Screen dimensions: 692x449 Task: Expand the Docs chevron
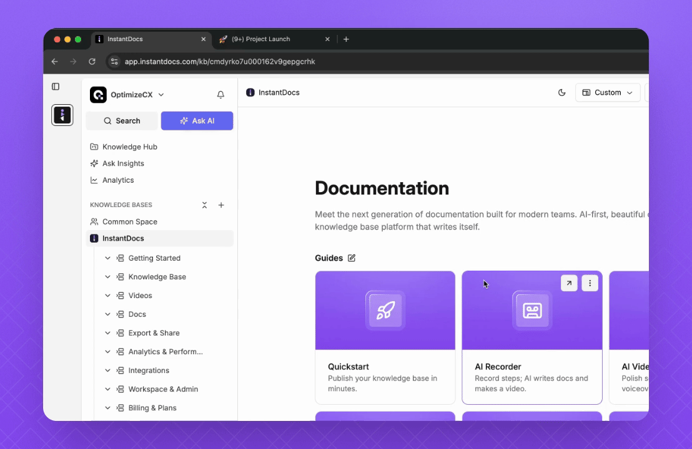(107, 314)
